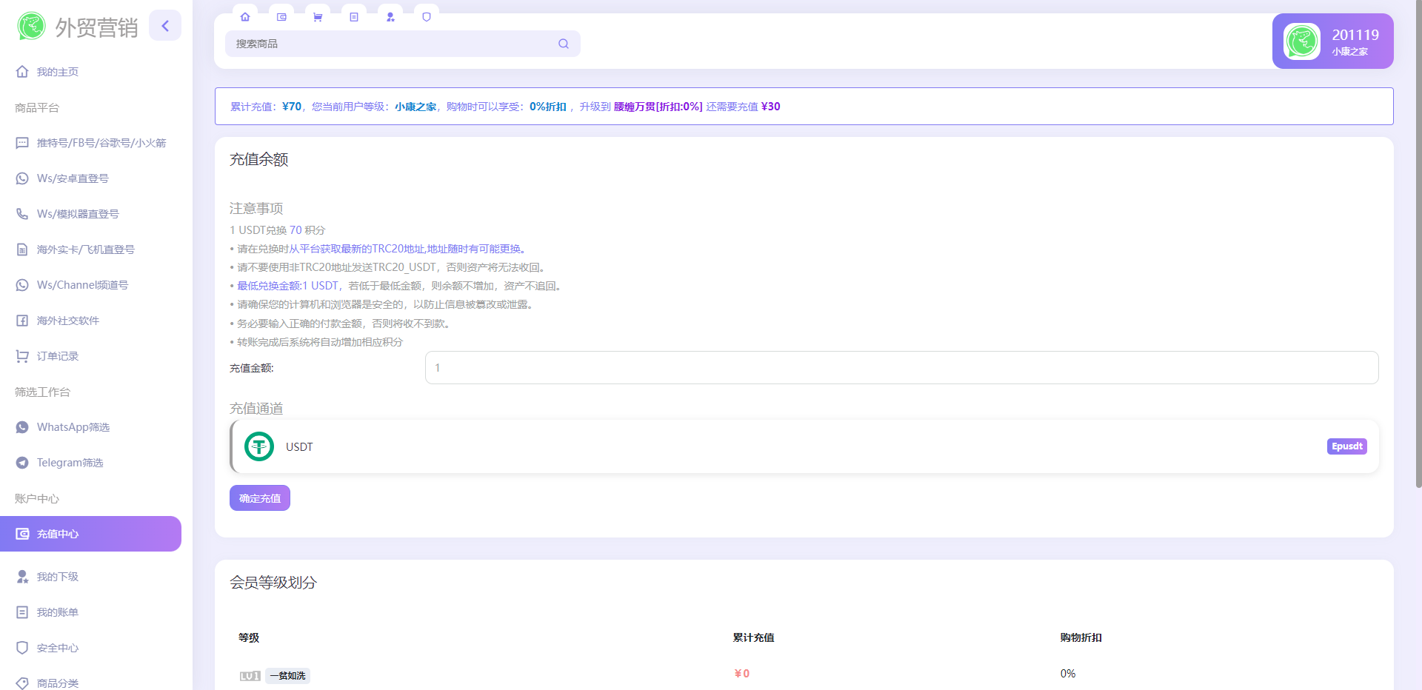Screen dimensions: 1422x690
Task: Select the Telegram筛选 sidebar icon
Action: click(22, 462)
